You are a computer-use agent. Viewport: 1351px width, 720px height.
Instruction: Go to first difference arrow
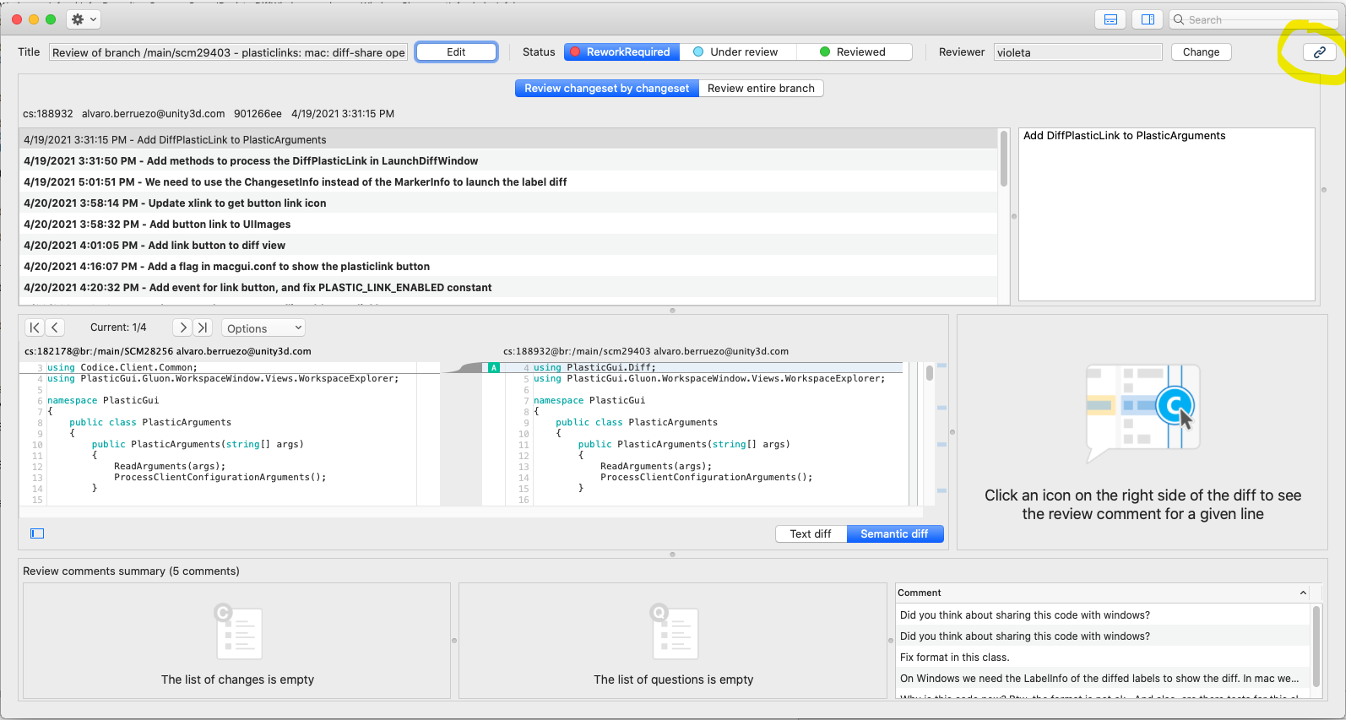tap(35, 328)
